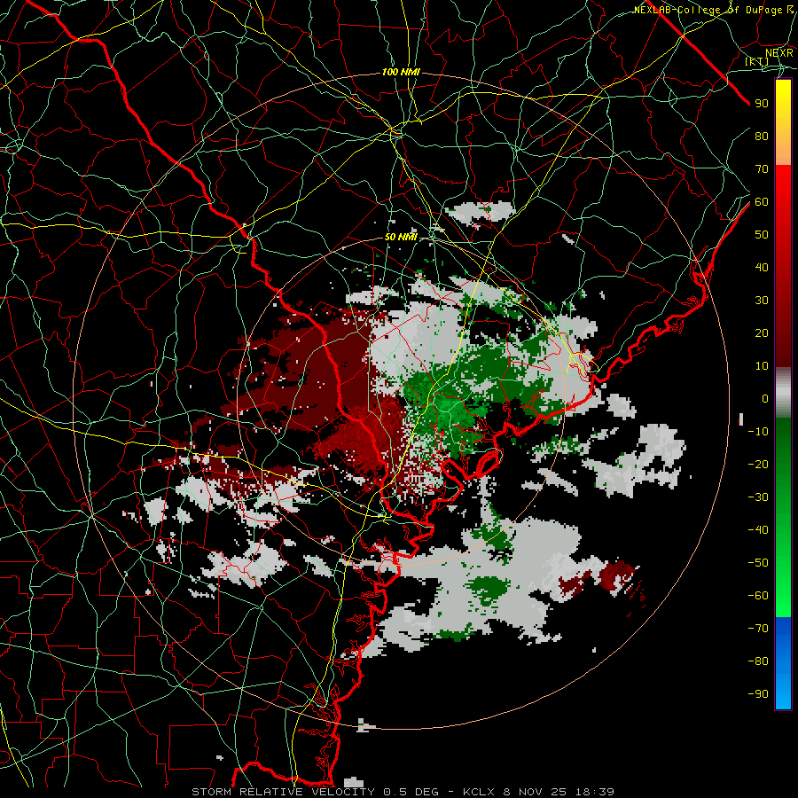Click the STORM RELATIVE VELOCITY caption text

(283, 792)
